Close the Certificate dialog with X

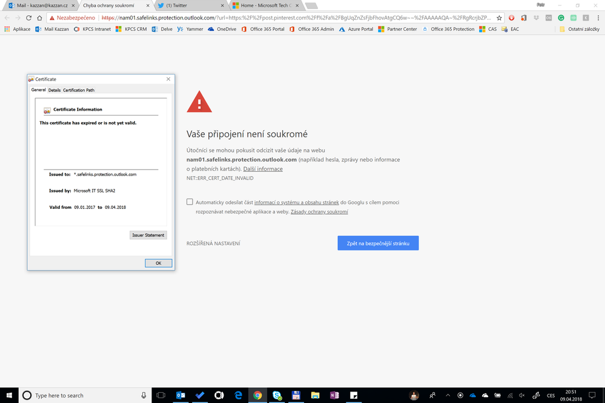(168, 79)
